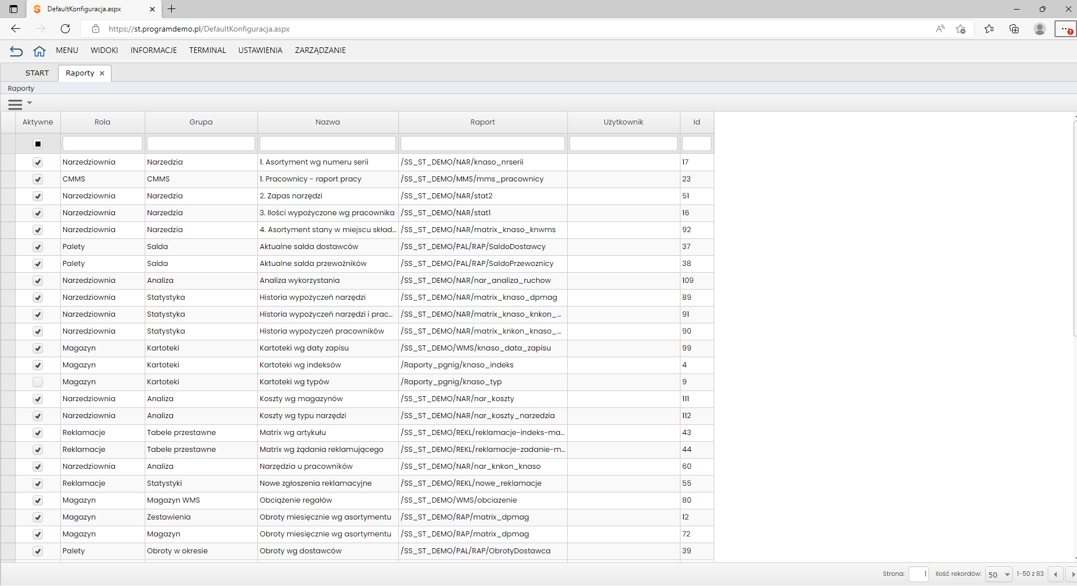Uncheck Aktywne for Obroty wg dostawców
The image size is (1077, 586).
(38, 551)
